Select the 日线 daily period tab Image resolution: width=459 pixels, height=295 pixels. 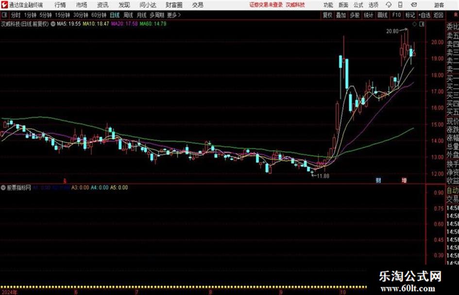(115, 15)
